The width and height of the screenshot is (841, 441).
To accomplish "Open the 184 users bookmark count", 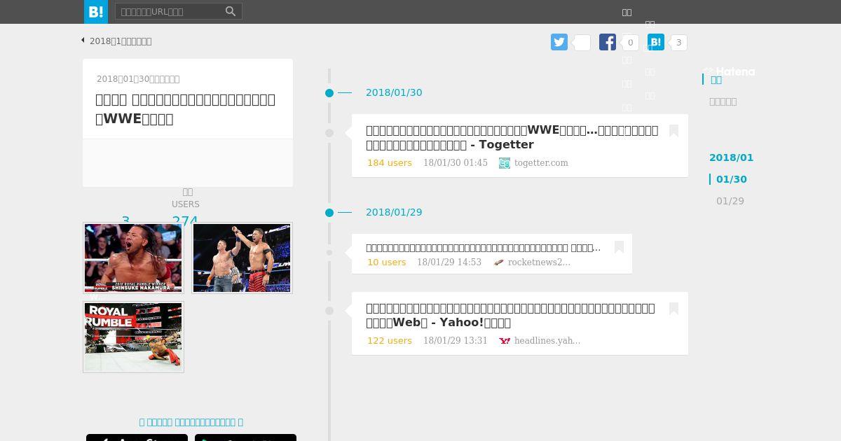I will (x=390, y=163).
